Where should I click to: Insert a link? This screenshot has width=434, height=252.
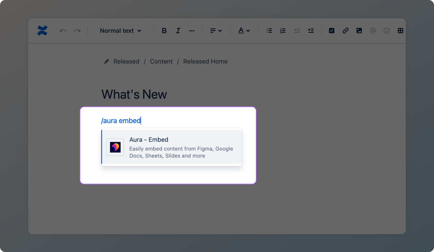point(346,31)
